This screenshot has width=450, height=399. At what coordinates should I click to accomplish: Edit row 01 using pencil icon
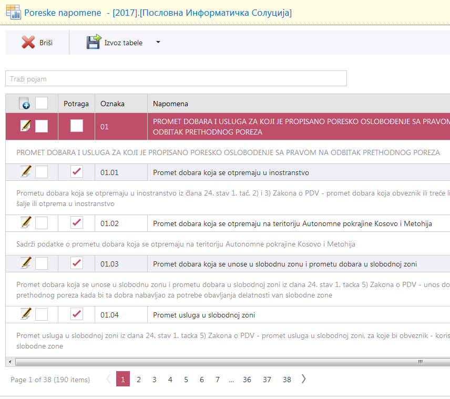[x=25, y=126]
